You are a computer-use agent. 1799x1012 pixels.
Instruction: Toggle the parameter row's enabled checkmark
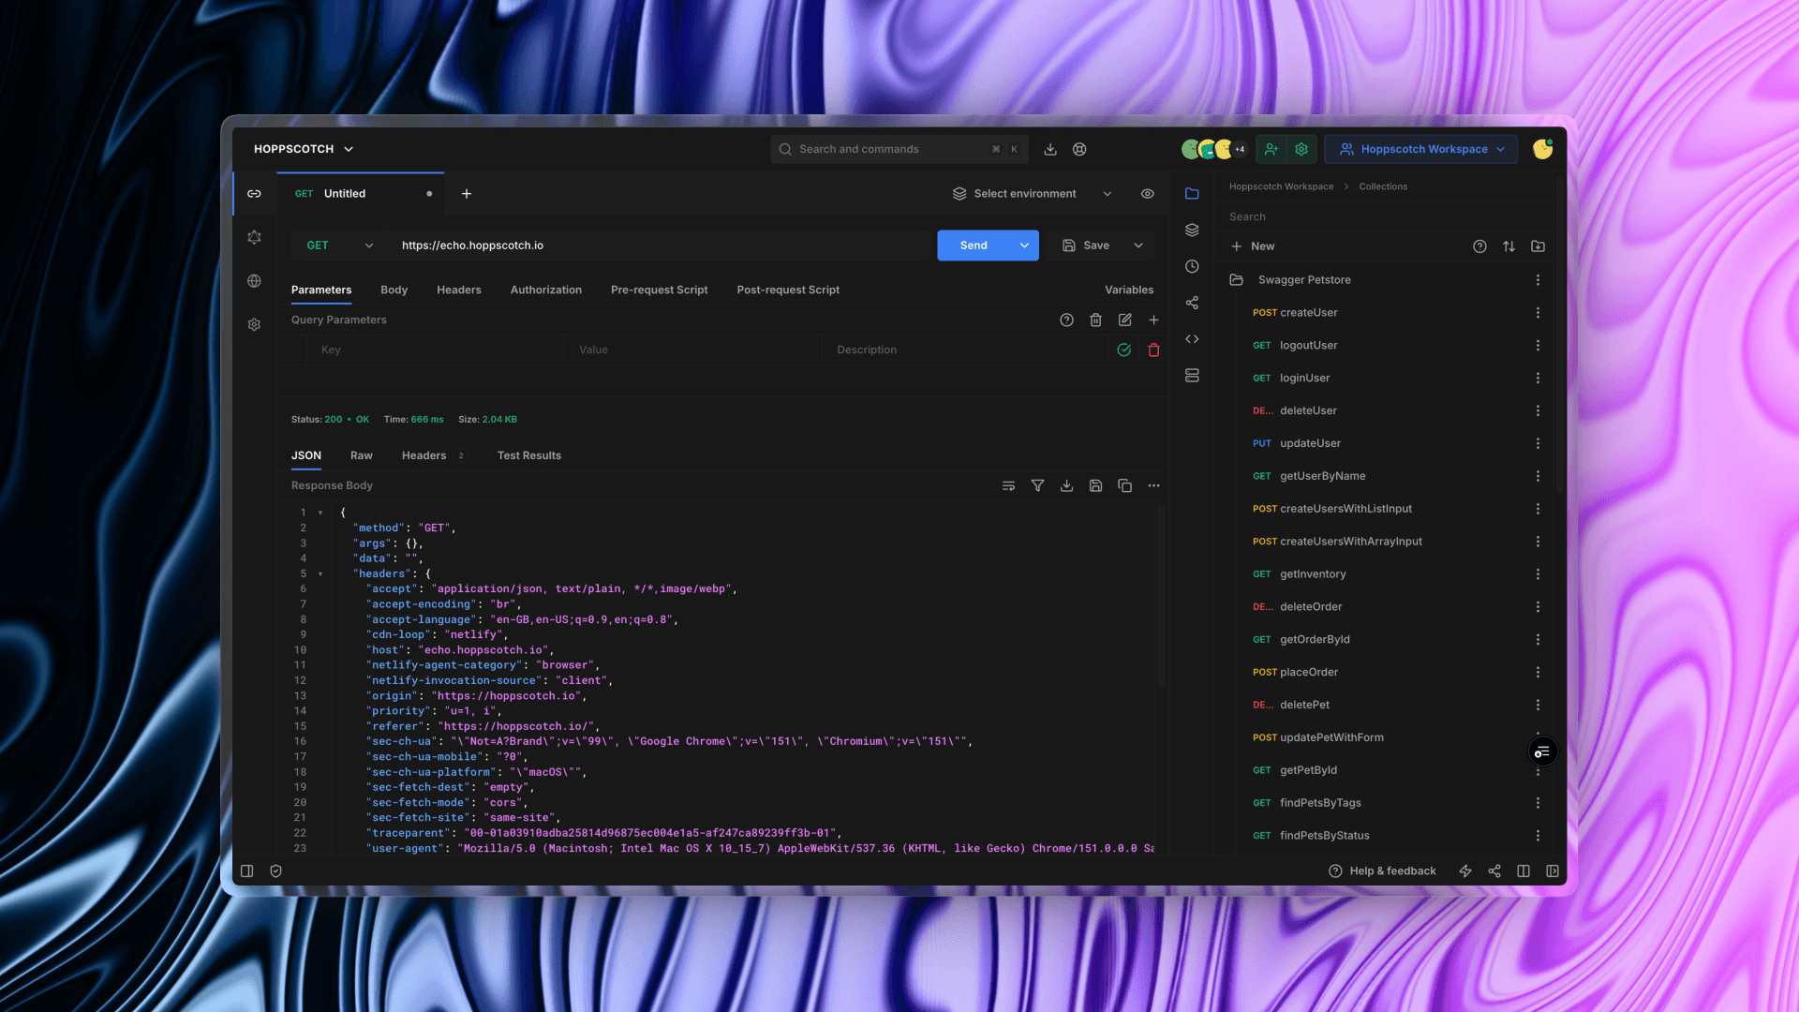1123,350
